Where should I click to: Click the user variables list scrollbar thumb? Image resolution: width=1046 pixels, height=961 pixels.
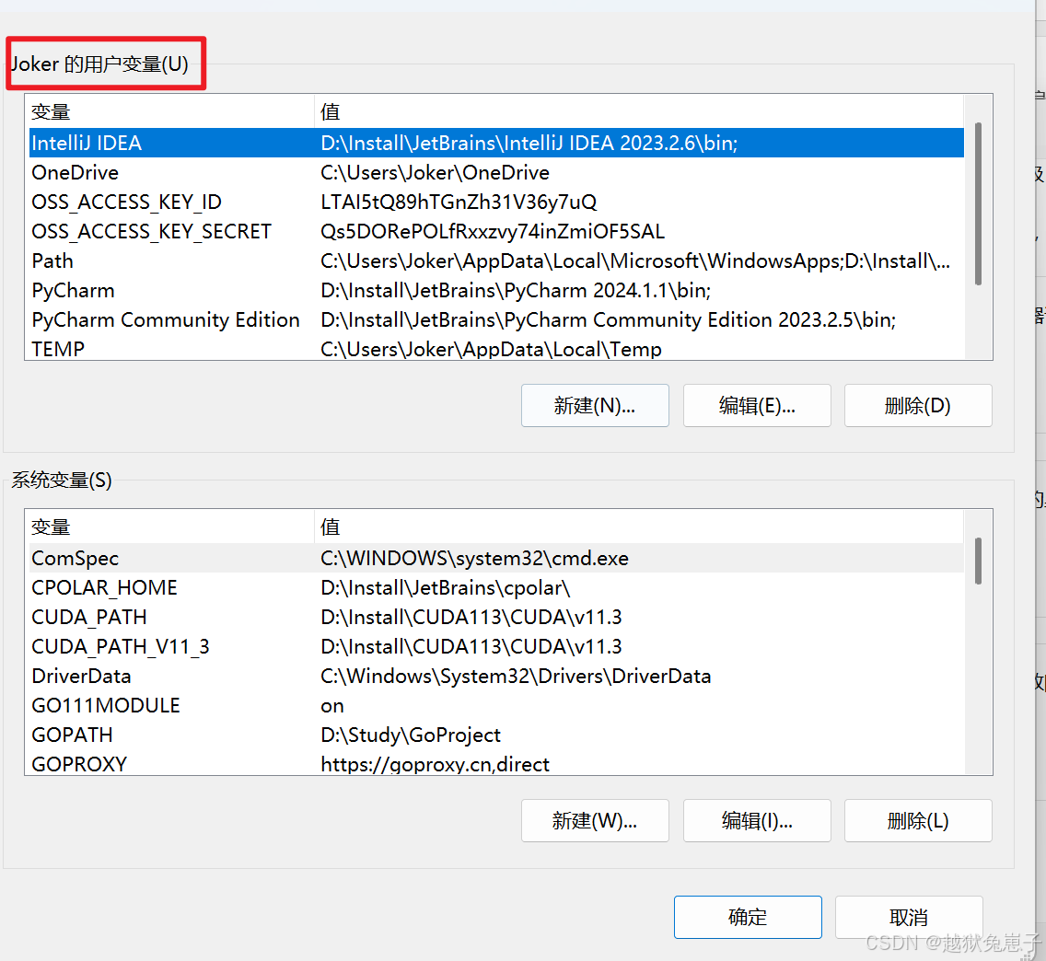pyautogui.click(x=978, y=203)
